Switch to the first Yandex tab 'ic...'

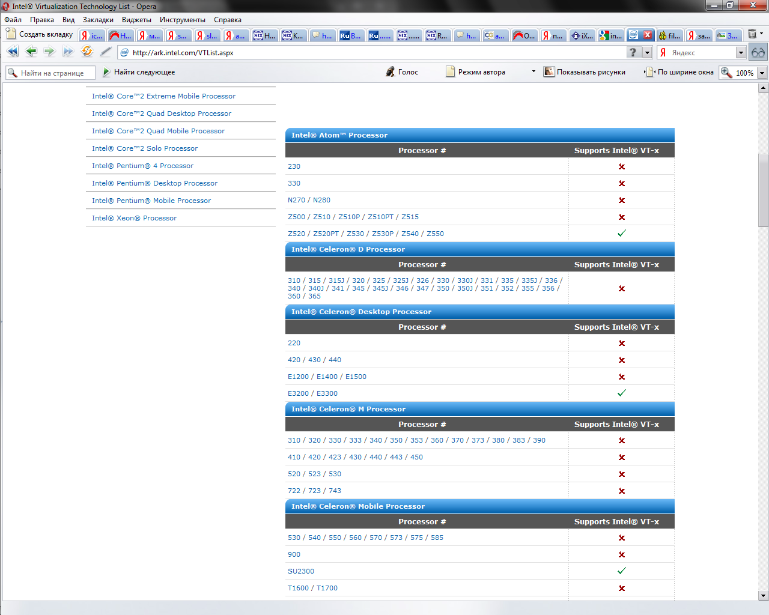92,35
